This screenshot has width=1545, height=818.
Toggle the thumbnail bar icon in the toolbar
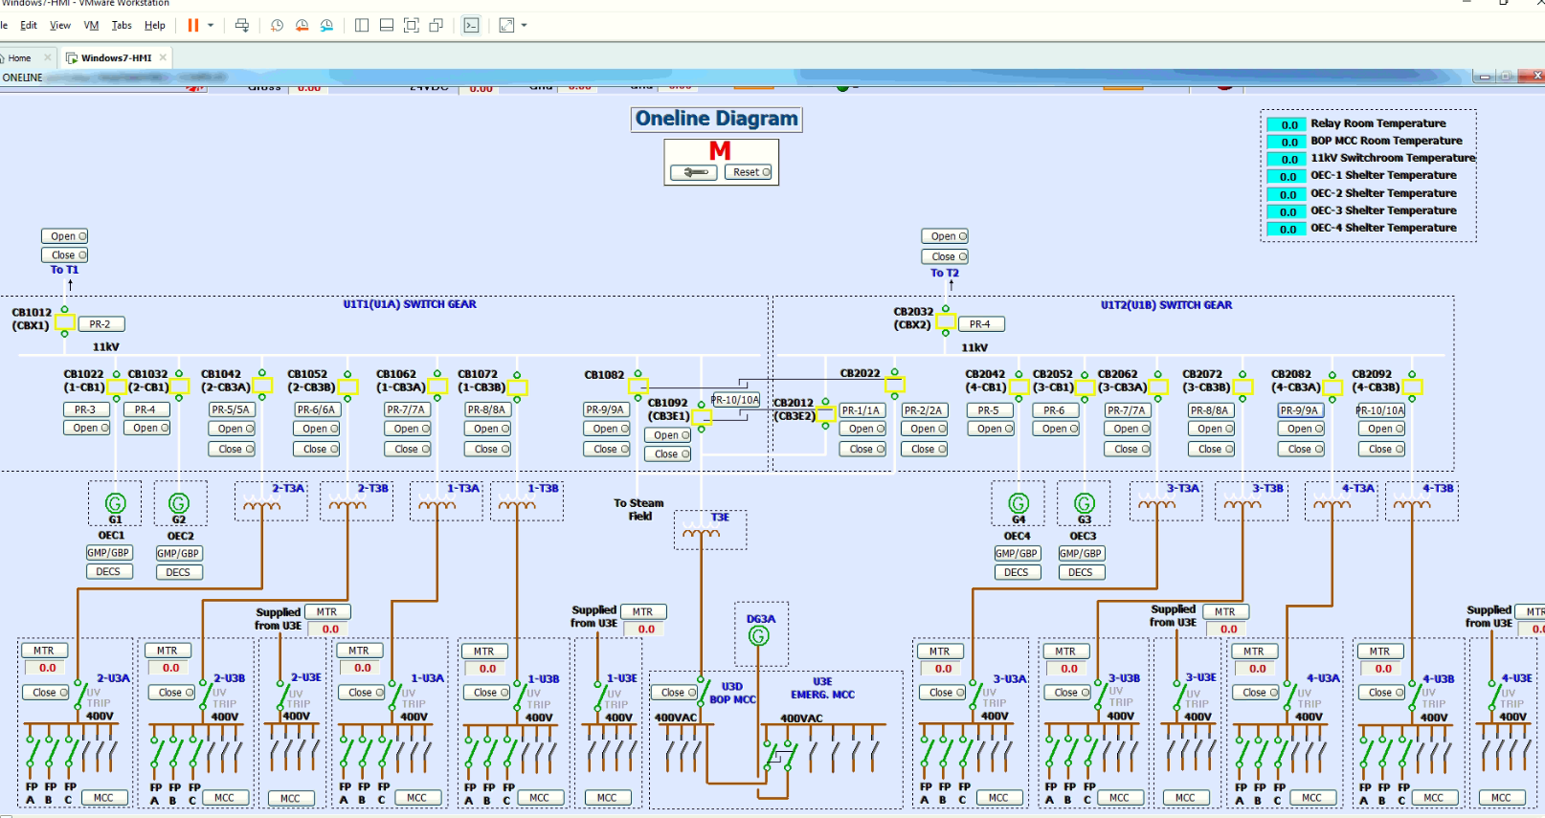[387, 26]
